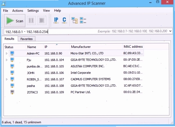Click MAC address 1C:6F:65:D7...

[x=133, y=85]
